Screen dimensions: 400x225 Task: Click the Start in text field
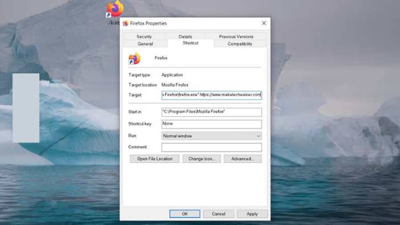pos(211,112)
